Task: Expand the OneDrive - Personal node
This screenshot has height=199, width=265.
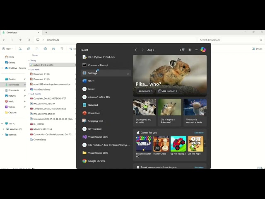Action: coord(2,68)
